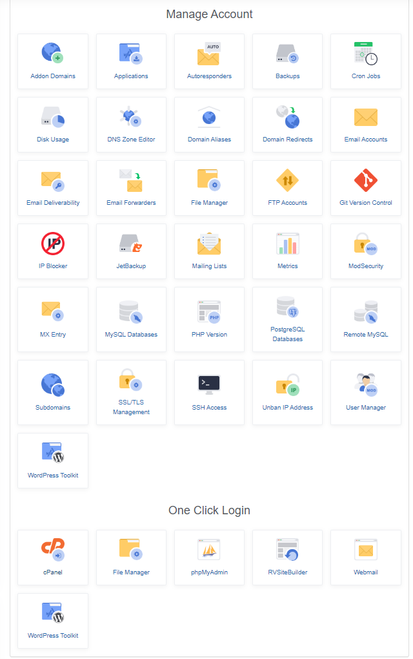Click the "RVSiteBuilder" text label
The width and height of the screenshot is (413, 659).
pos(288,572)
